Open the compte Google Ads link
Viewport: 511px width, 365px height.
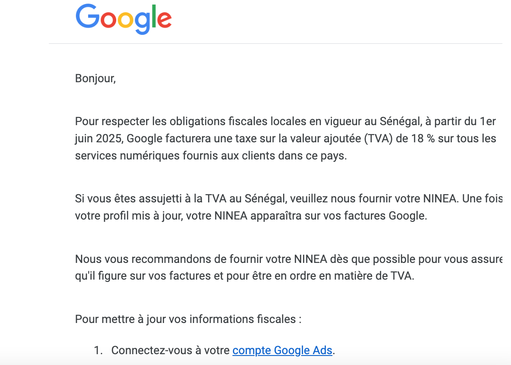coord(282,350)
